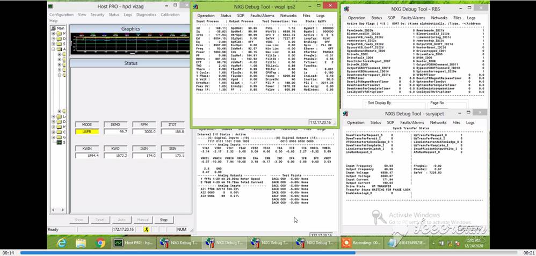The image size is (536, 256).
Task: Open Help menu in Host PRO
Action: pyautogui.click(x=53, y=20)
